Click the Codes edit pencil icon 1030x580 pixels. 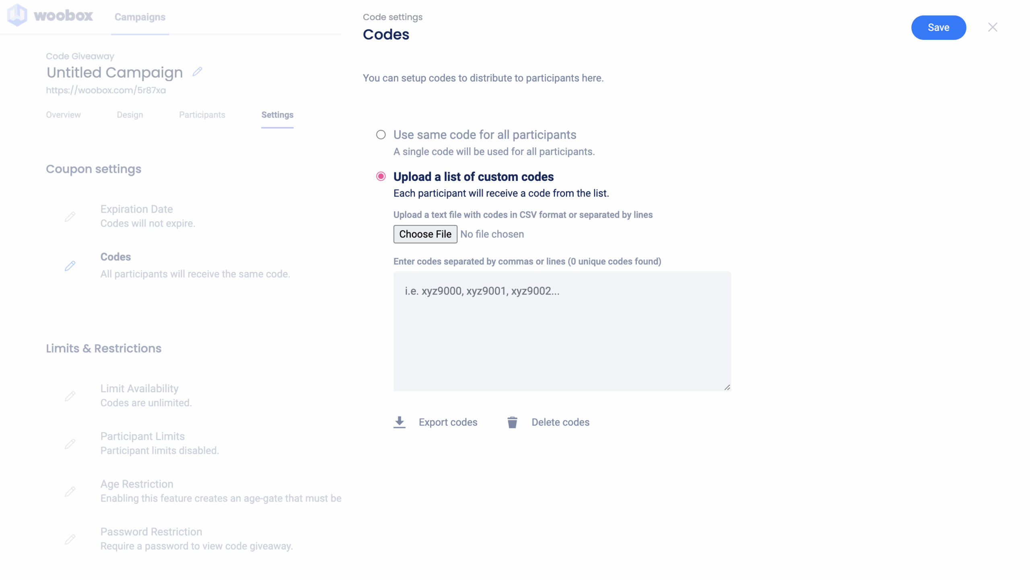point(70,266)
